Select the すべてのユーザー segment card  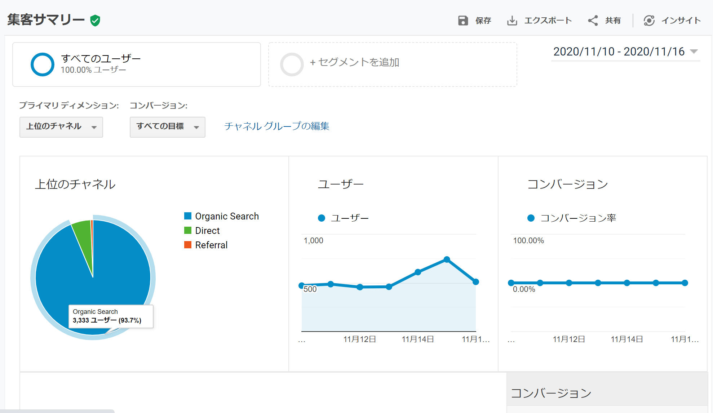tap(137, 64)
